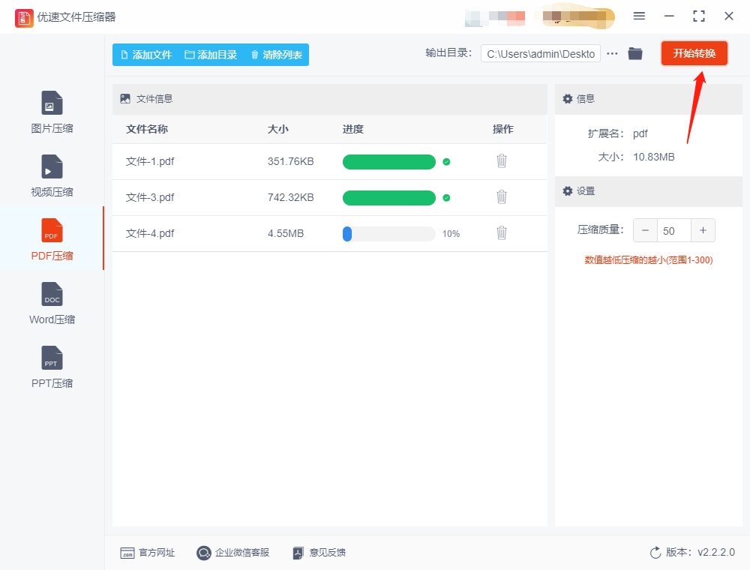Click the 文件信息 panel image icon

pyautogui.click(x=125, y=99)
